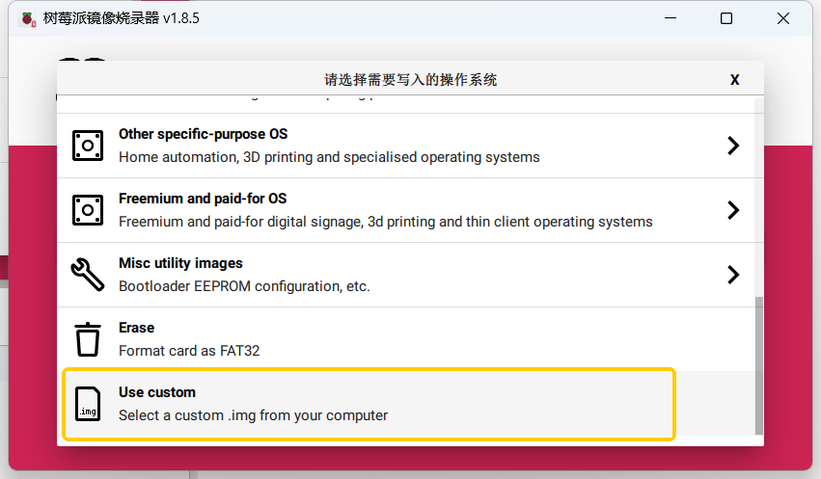Select the "Other specific-purpose OS" title text
821x479 pixels.
[203, 134]
